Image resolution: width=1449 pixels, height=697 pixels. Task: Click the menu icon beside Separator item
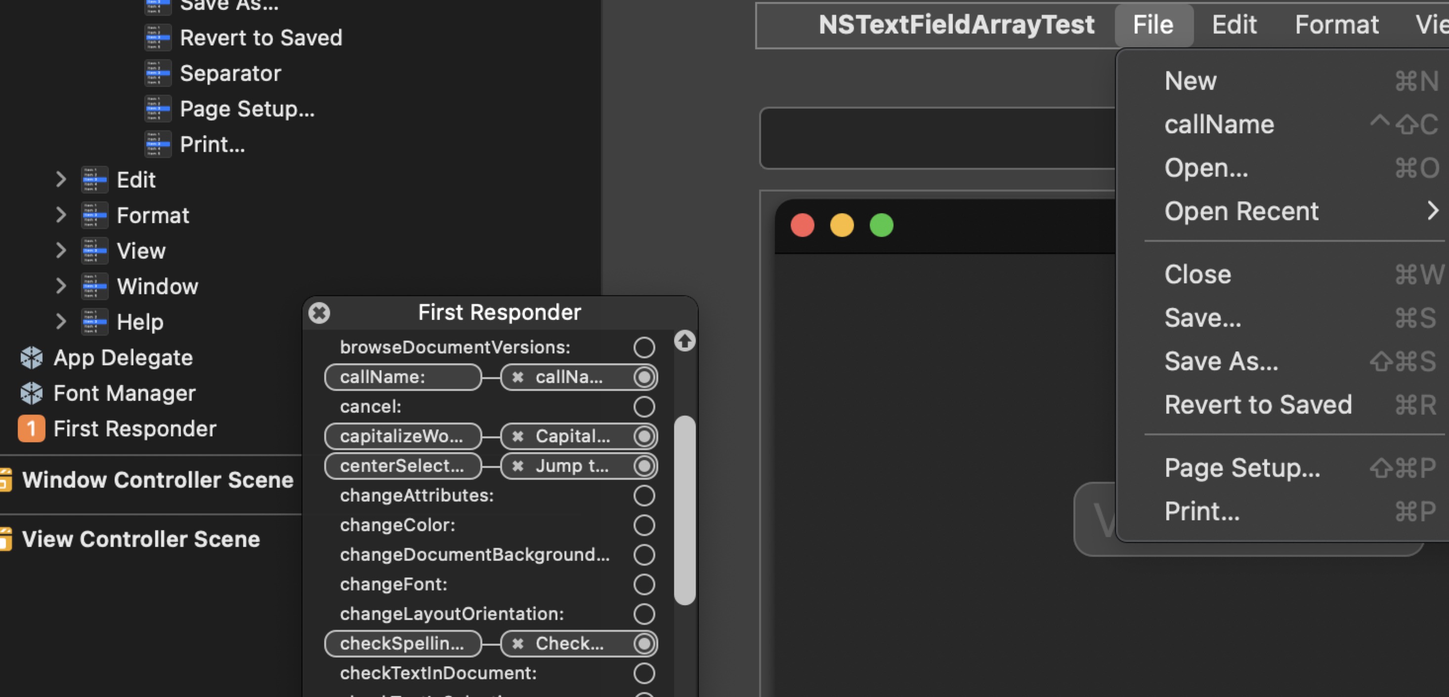point(158,73)
